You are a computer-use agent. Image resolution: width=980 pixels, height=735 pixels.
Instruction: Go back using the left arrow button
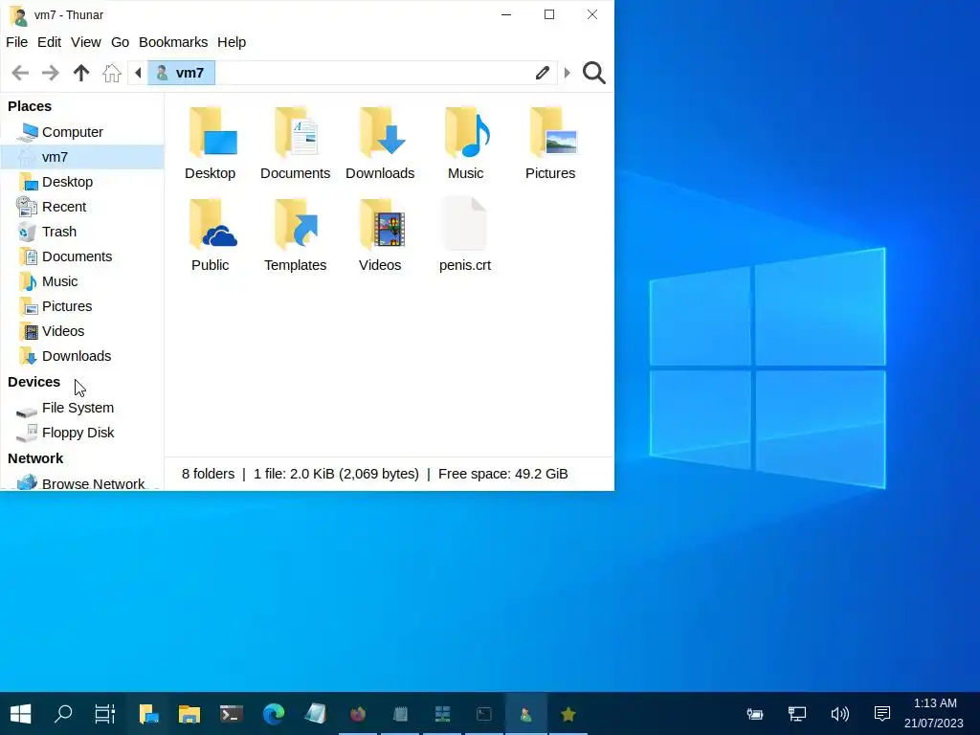coord(20,73)
